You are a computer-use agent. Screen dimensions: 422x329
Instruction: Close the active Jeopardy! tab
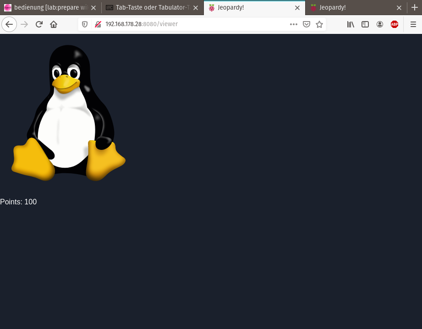pyautogui.click(x=297, y=8)
